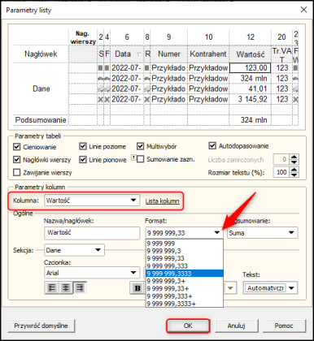Screen dimensions: 314x341
Task: Toggle the Multiwybór checkbox
Action: pyautogui.click(x=140, y=146)
